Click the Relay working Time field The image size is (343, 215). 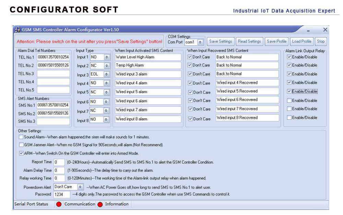tap(59, 178)
